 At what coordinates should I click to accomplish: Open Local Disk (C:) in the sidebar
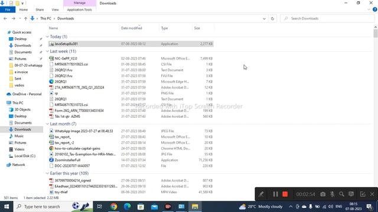click(x=25, y=156)
